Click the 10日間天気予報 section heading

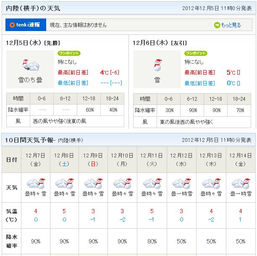click(29, 140)
